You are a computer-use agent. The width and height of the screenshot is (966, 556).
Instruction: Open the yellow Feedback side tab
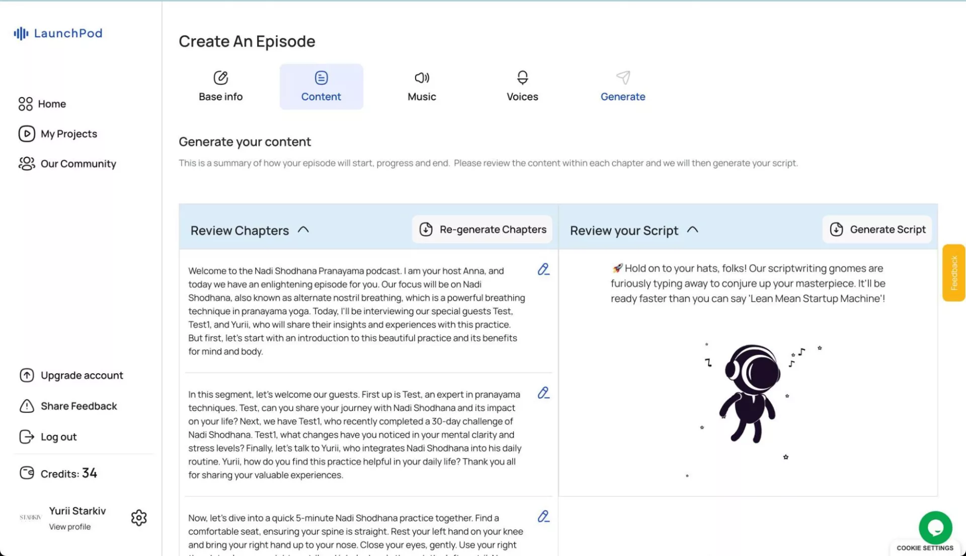coord(953,273)
